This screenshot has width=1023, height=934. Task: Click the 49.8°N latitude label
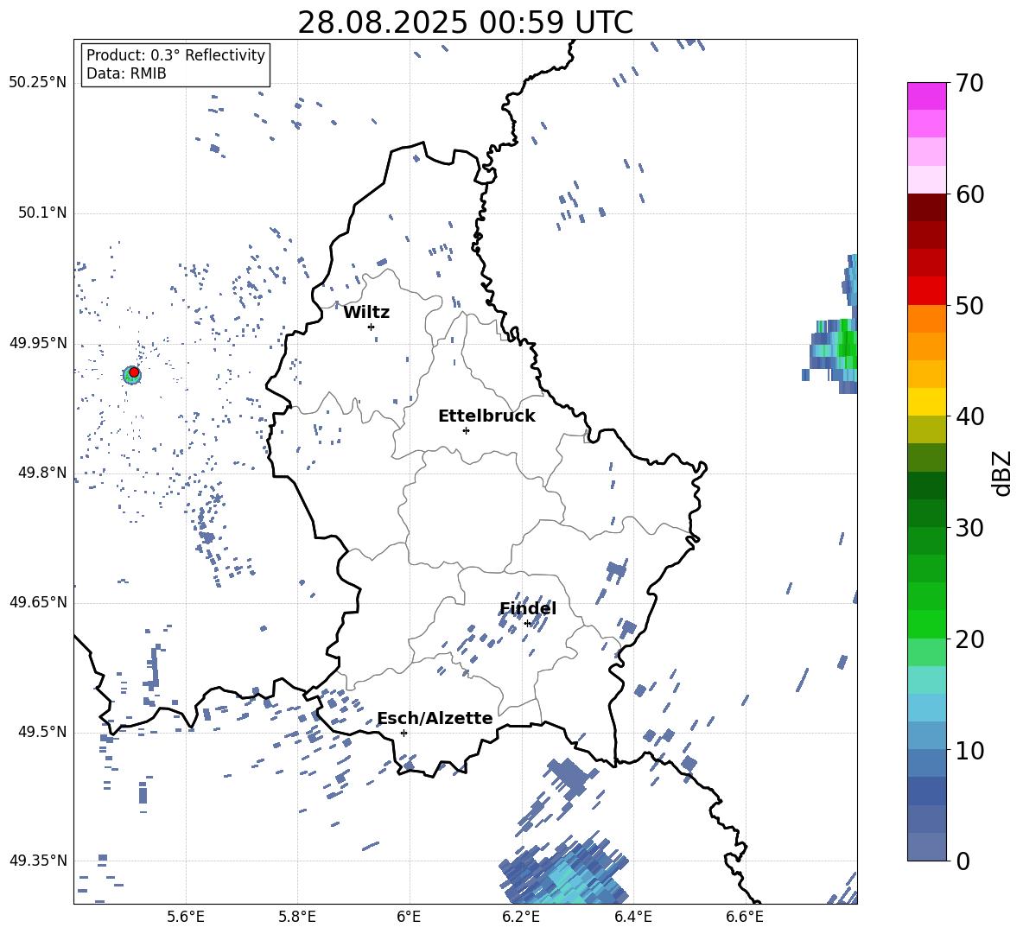(42, 473)
